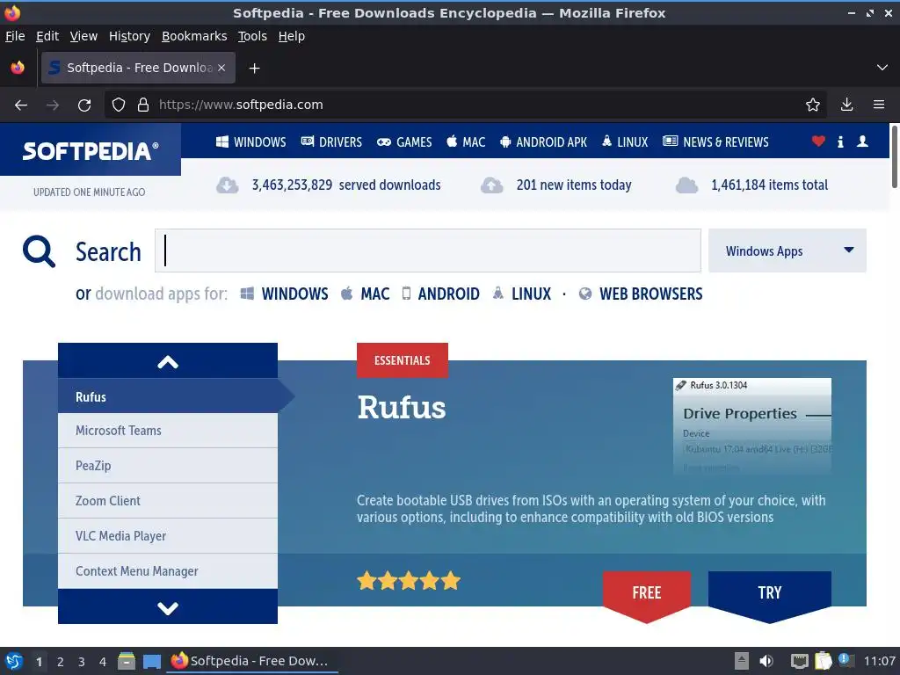Viewport: 900px width, 675px height.
Task: Click the red FREE button
Action: tap(647, 596)
